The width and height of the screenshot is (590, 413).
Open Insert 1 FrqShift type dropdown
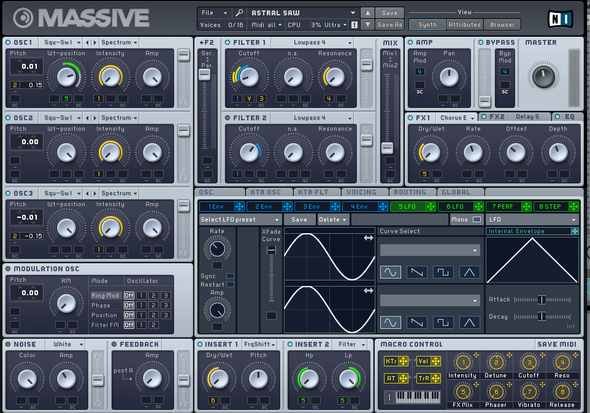pos(259,344)
